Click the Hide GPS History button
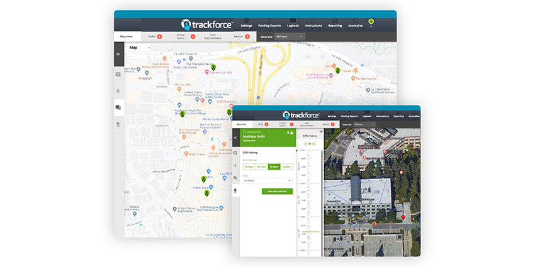The width and height of the screenshot is (535, 267). (x=277, y=192)
